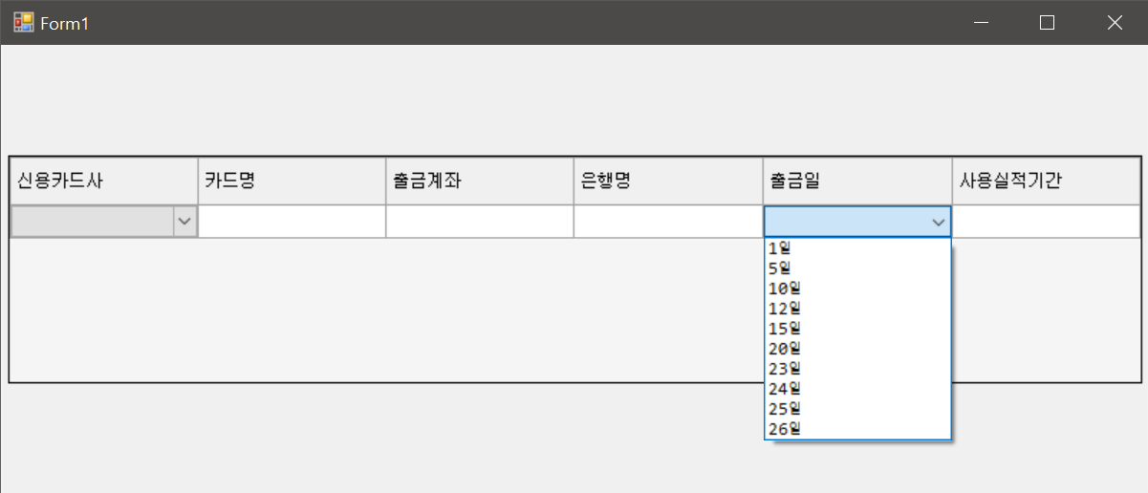Maximize the Form1 window
The width and height of the screenshot is (1148, 493).
(x=1047, y=22)
